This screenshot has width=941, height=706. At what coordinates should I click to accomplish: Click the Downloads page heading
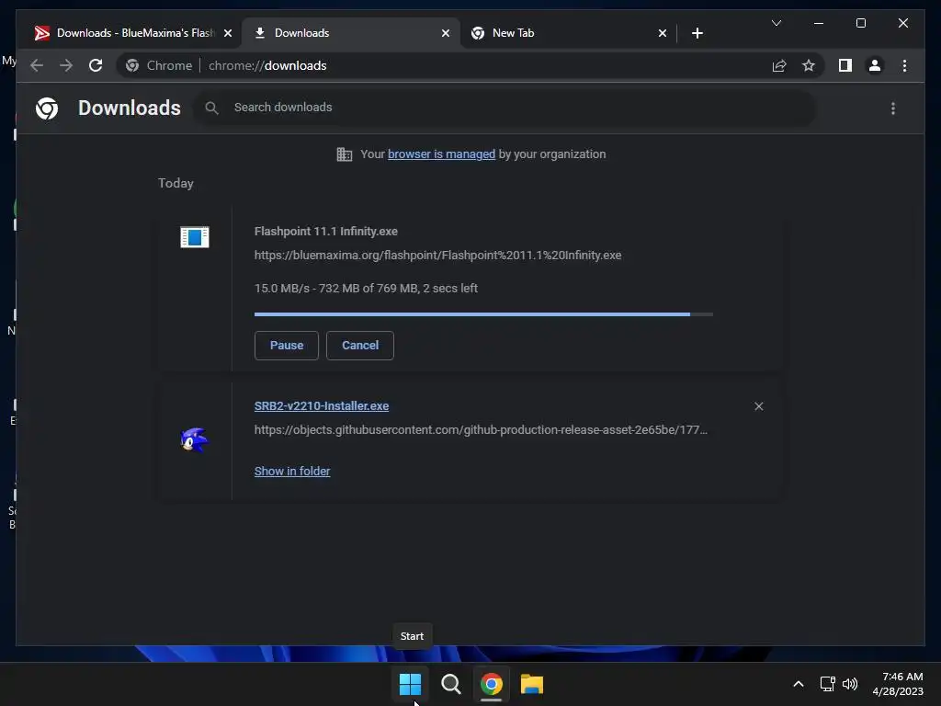(130, 108)
